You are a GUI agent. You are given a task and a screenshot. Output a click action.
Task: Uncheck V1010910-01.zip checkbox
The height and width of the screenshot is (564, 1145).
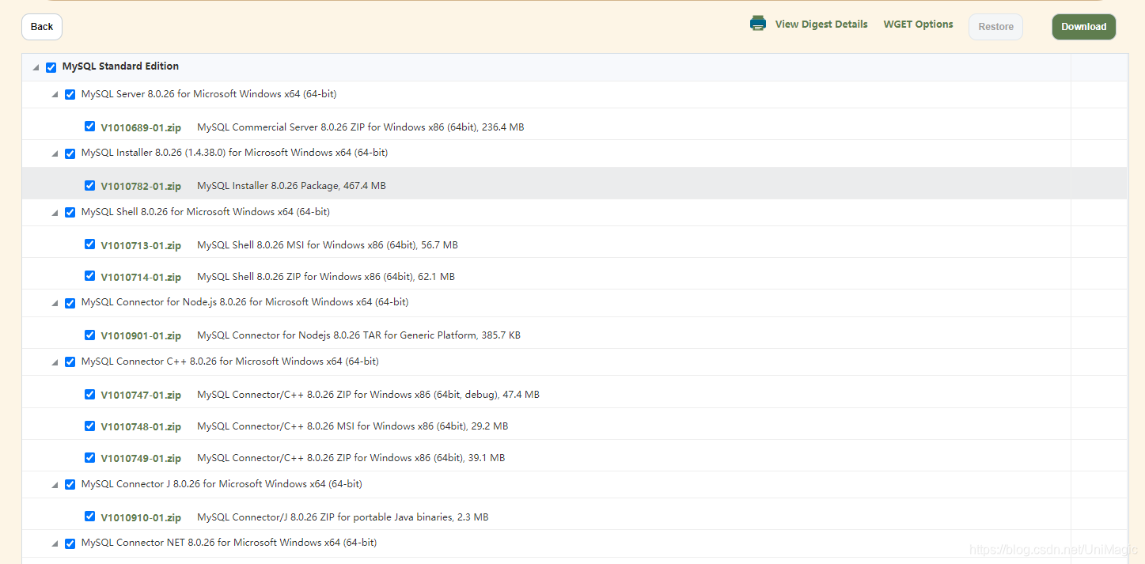click(90, 517)
